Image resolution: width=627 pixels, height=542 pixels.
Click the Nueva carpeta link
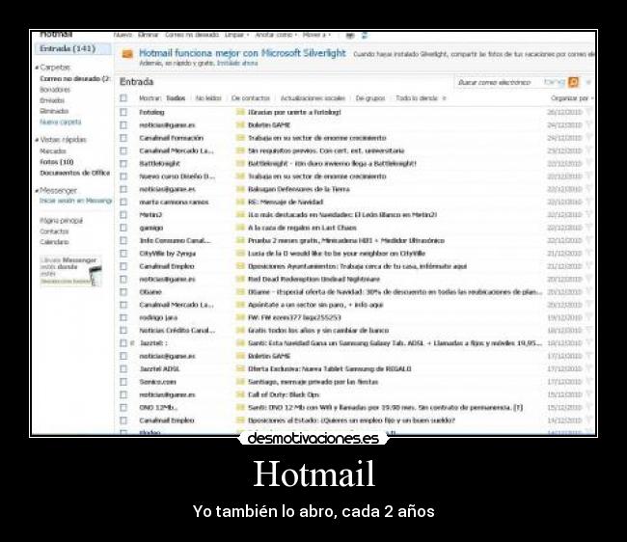click(61, 122)
